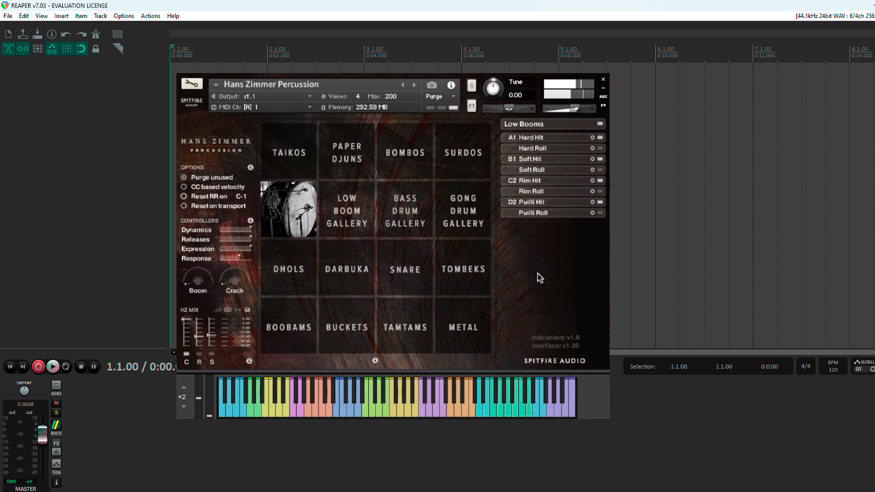
Task: Click the Save project icon
Action: (x=37, y=34)
